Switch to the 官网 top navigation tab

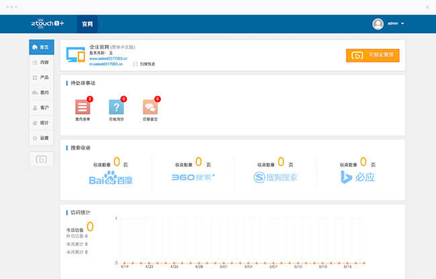(x=87, y=23)
